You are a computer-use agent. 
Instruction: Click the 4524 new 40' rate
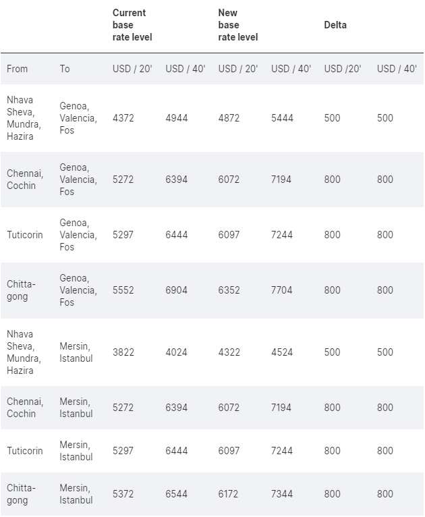(x=282, y=352)
